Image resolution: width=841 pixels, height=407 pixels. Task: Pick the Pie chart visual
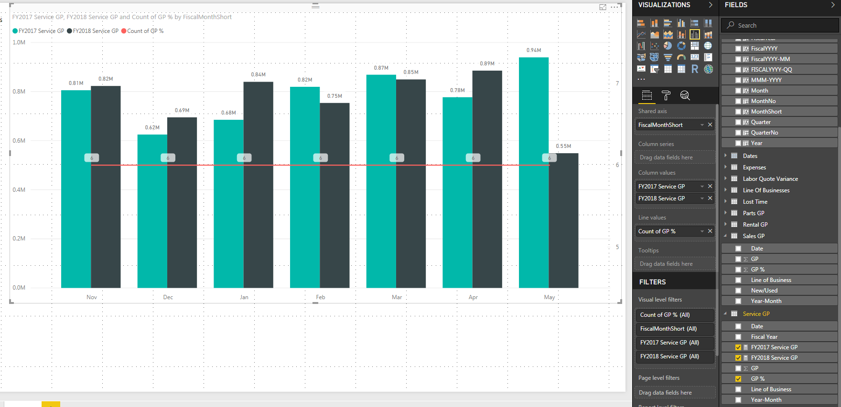[x=668, y=46]
